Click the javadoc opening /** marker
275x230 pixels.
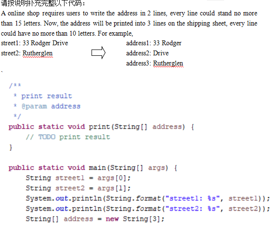(x=15, y=86)
